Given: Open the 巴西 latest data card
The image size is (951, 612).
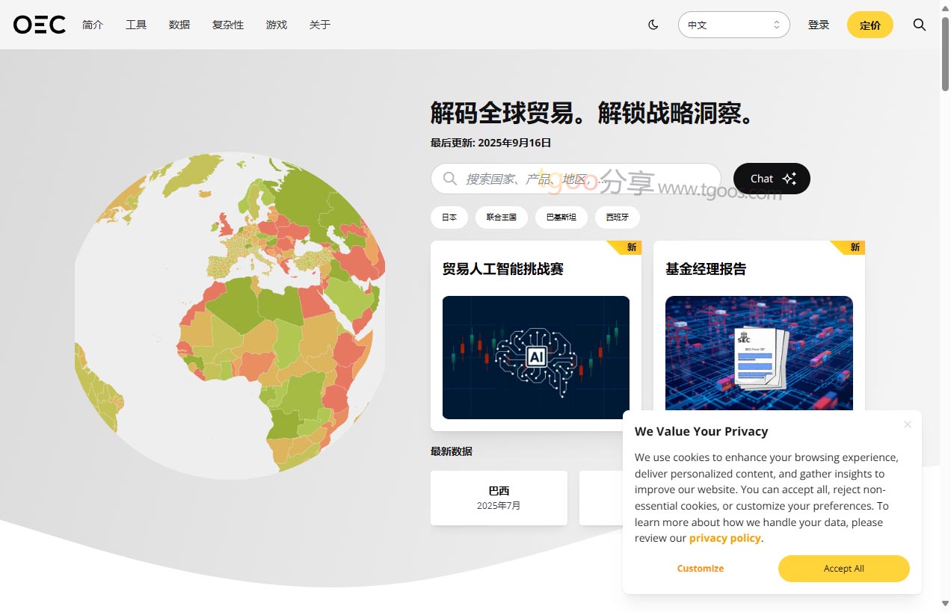Looking at the screenshot, I should (499, 498).
